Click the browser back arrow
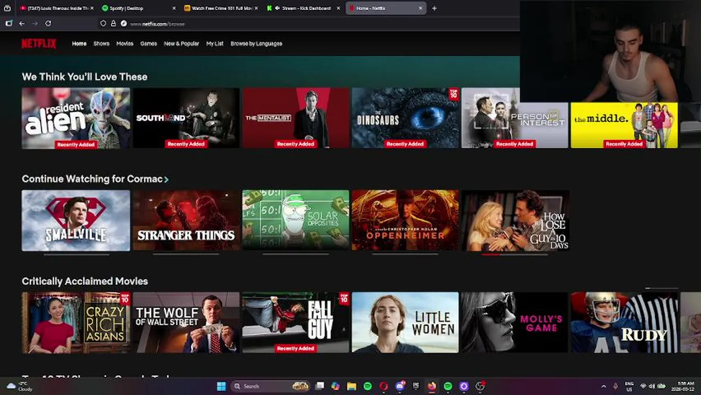This screenshot has height=395, width=701. tap(21, 24)
